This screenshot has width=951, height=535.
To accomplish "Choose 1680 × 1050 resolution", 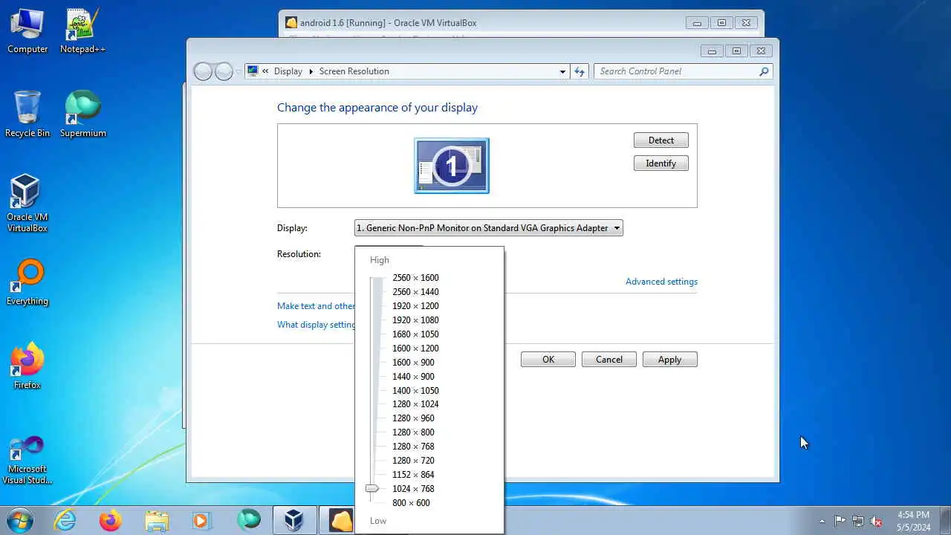I will tap(415, 334).
